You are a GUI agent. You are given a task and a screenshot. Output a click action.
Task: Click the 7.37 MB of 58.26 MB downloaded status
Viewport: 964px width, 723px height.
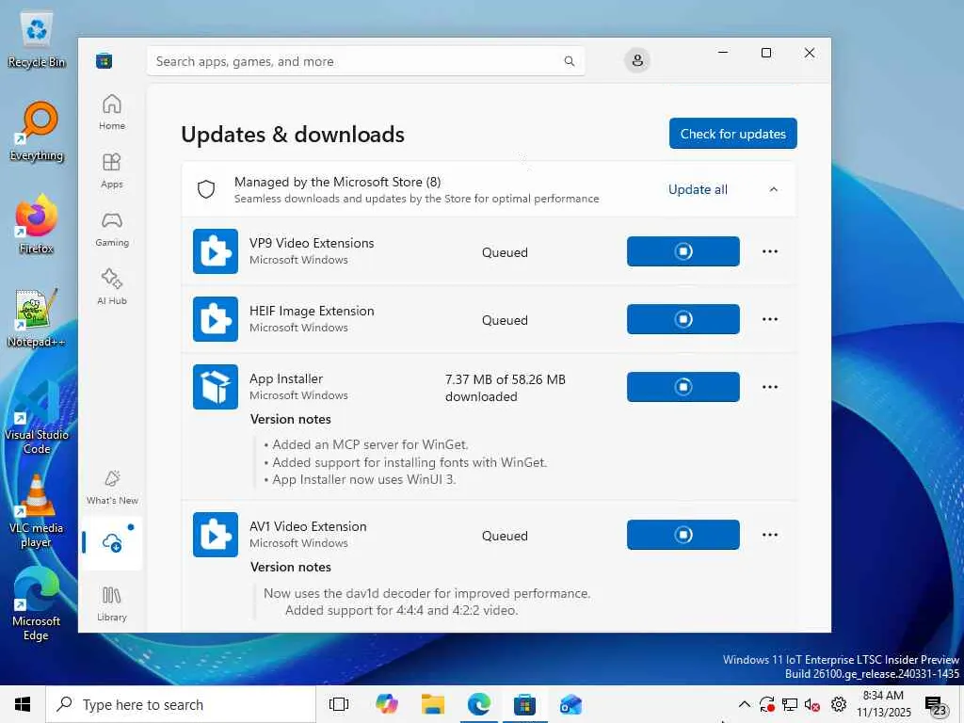tap(506, 388)
